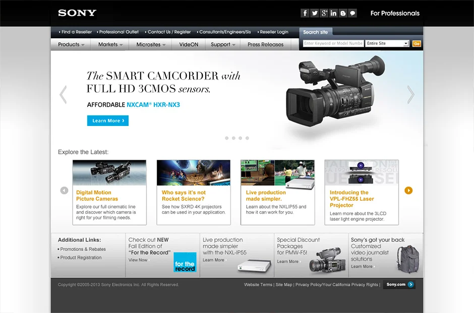Open Site Map footer link
The height and width of the screenshot is (313, 474).
click(x=284, y=285)
